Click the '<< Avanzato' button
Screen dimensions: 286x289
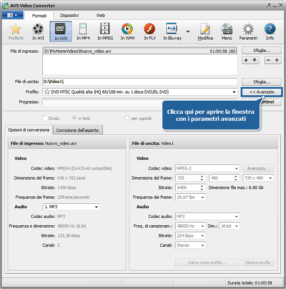262,92
